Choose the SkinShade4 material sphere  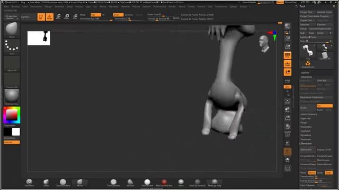[x=147, y=183]
